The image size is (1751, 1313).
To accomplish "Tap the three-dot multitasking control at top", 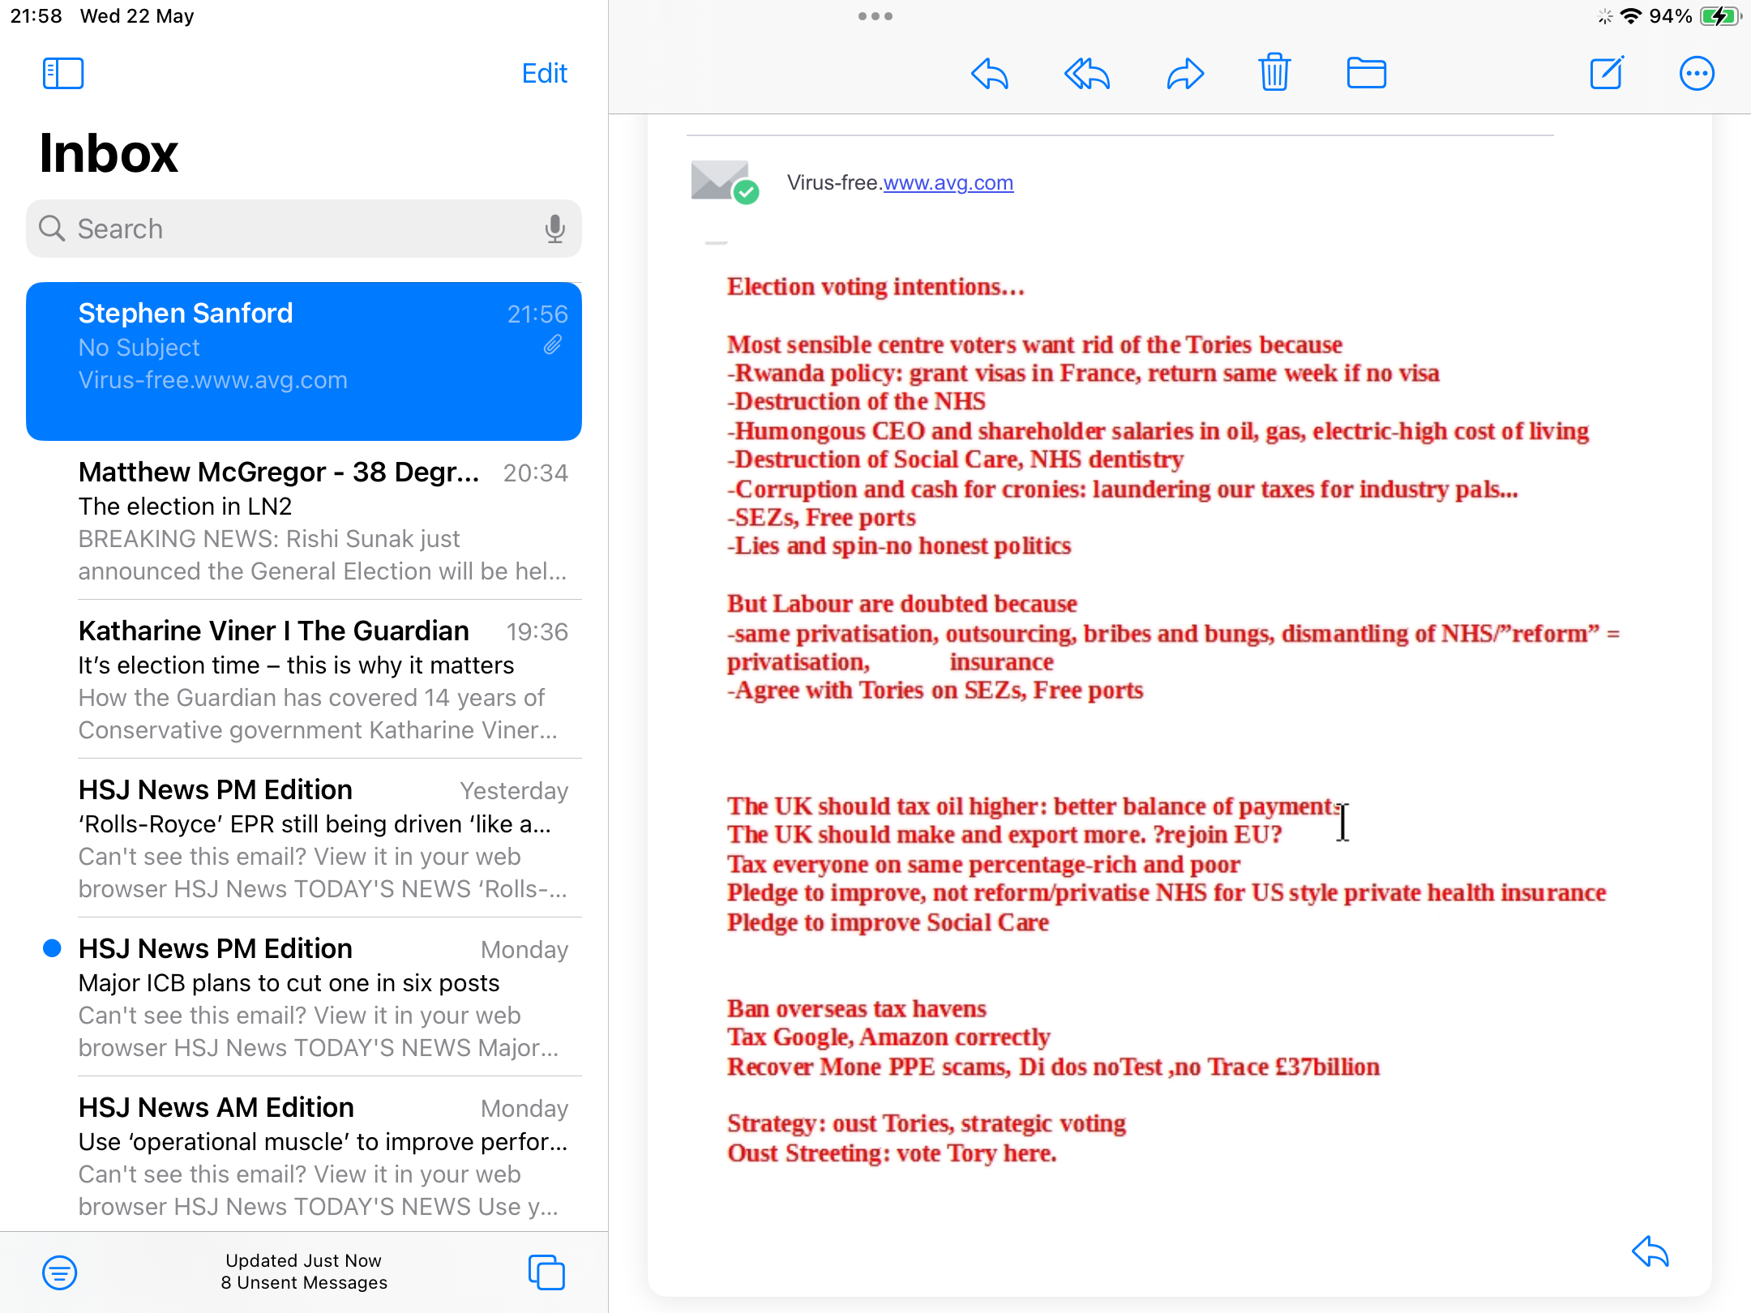I will [875, 16].
